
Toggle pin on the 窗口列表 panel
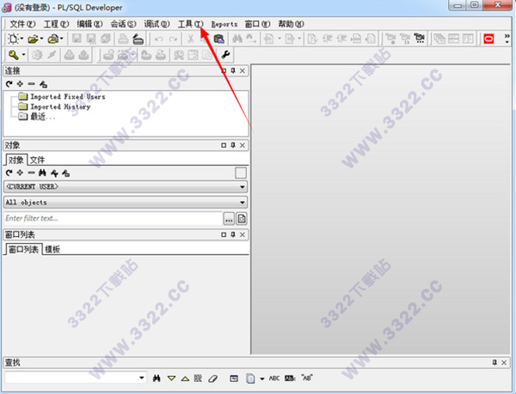(233, 234)
